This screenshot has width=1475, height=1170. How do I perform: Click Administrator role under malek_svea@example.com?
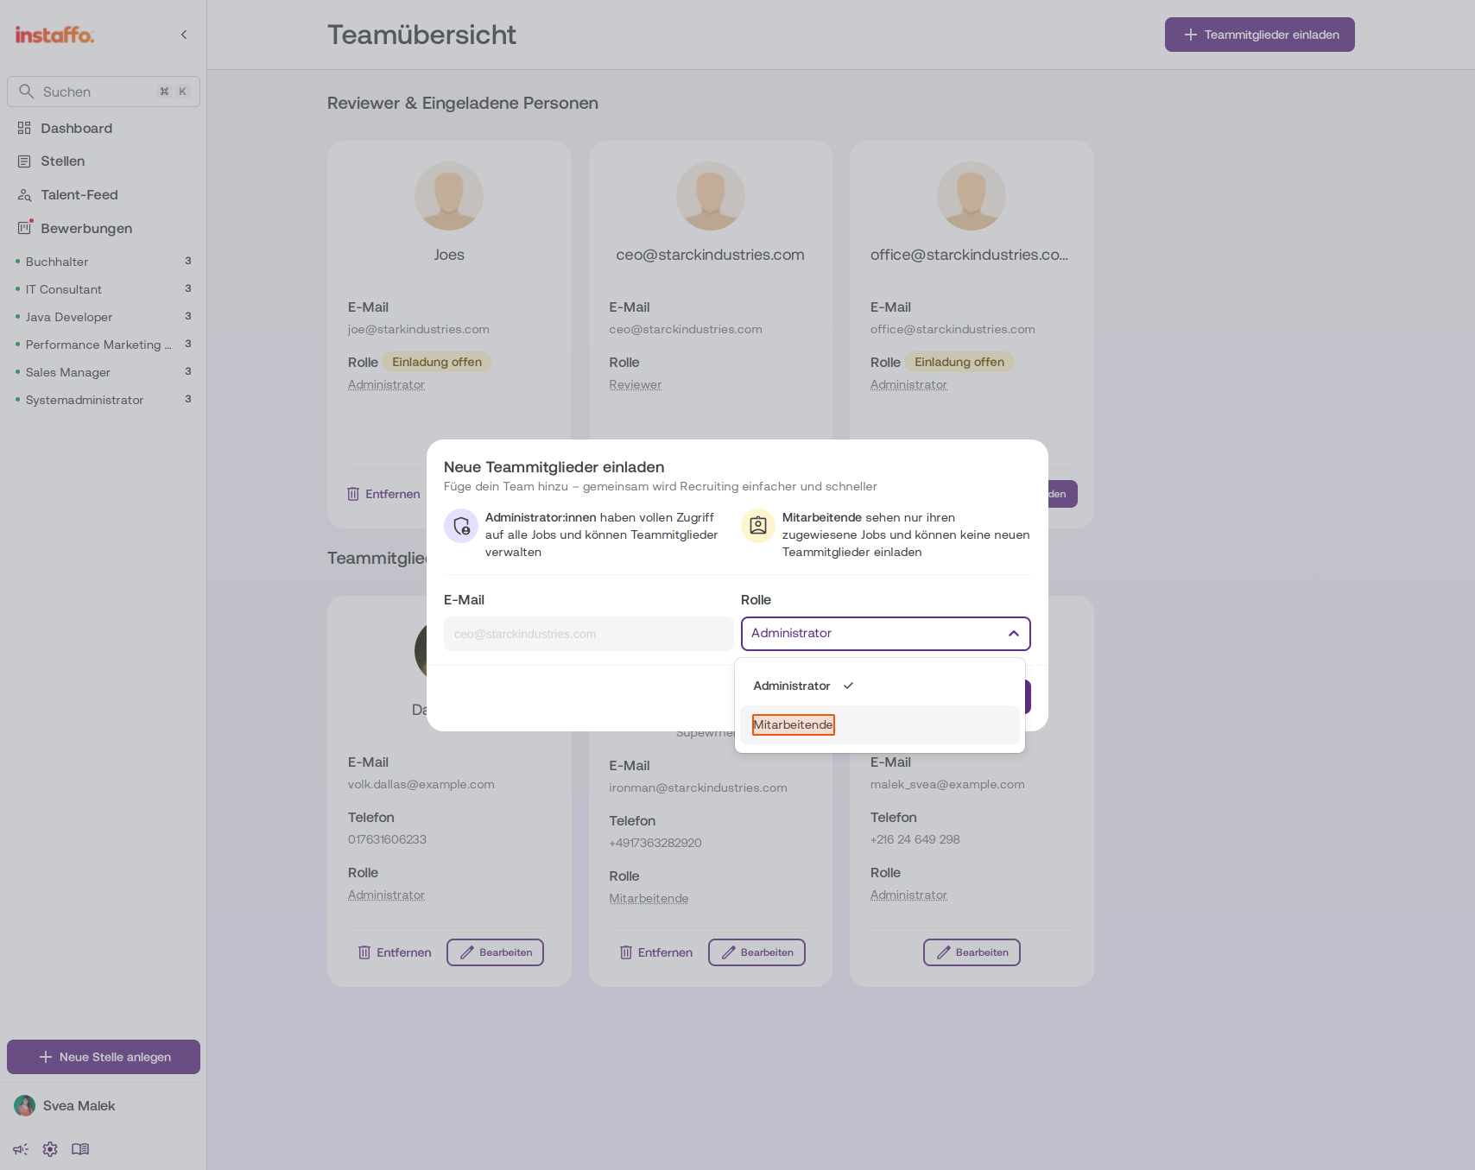coord(908,895)
